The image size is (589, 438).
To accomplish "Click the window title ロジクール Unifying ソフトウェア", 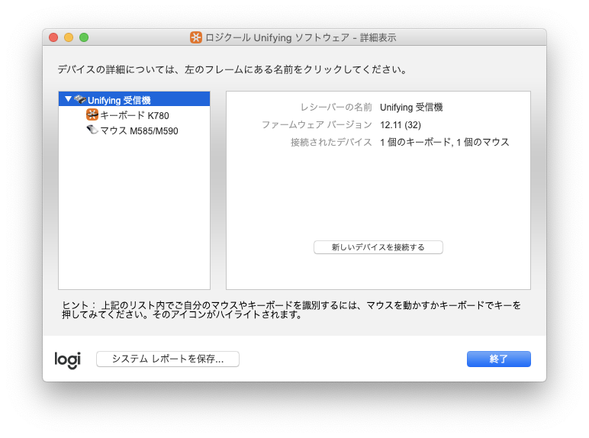I will coord(301,37).
